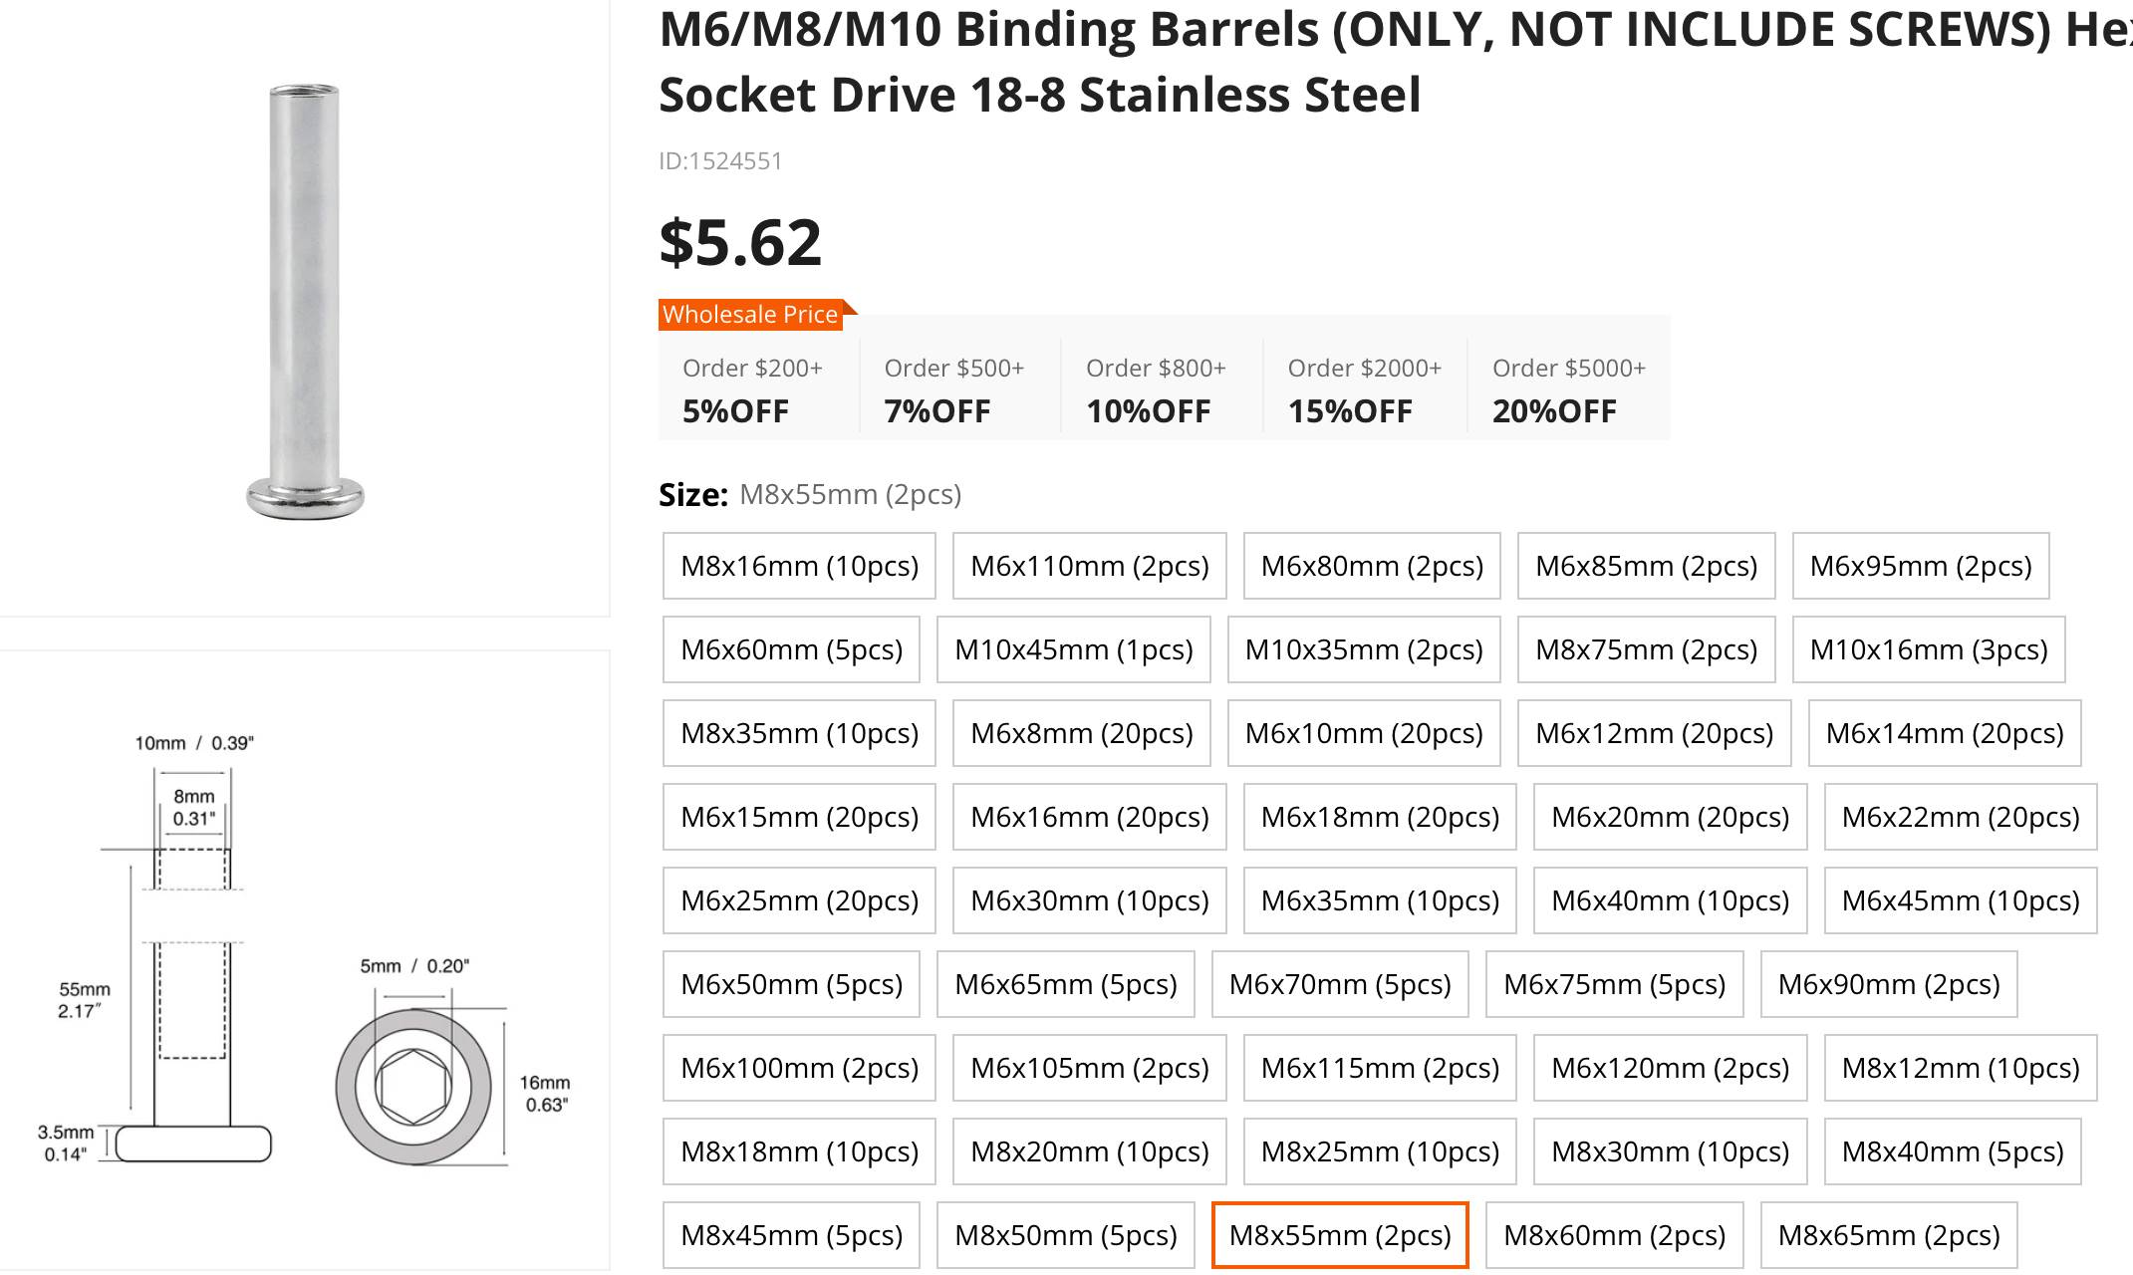Open the dimension diagram image
The image size is (2133, 1275).
pyautogui.click(x=304, y=960)
